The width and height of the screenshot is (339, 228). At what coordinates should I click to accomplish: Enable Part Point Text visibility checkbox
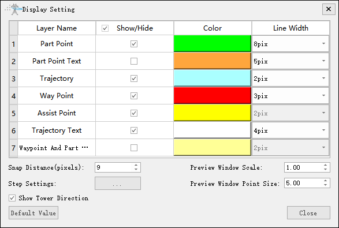click(x=134, y=61)
